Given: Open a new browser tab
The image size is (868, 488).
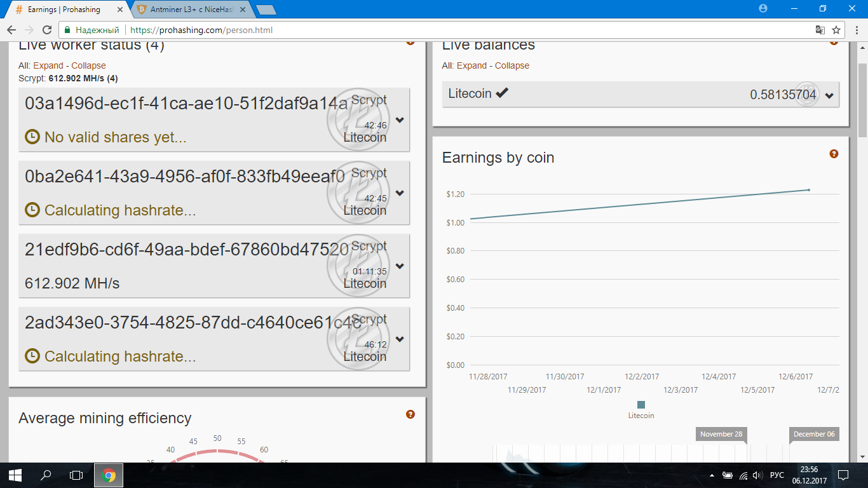Looking at the screenshot, I should [x=266, y=10].
